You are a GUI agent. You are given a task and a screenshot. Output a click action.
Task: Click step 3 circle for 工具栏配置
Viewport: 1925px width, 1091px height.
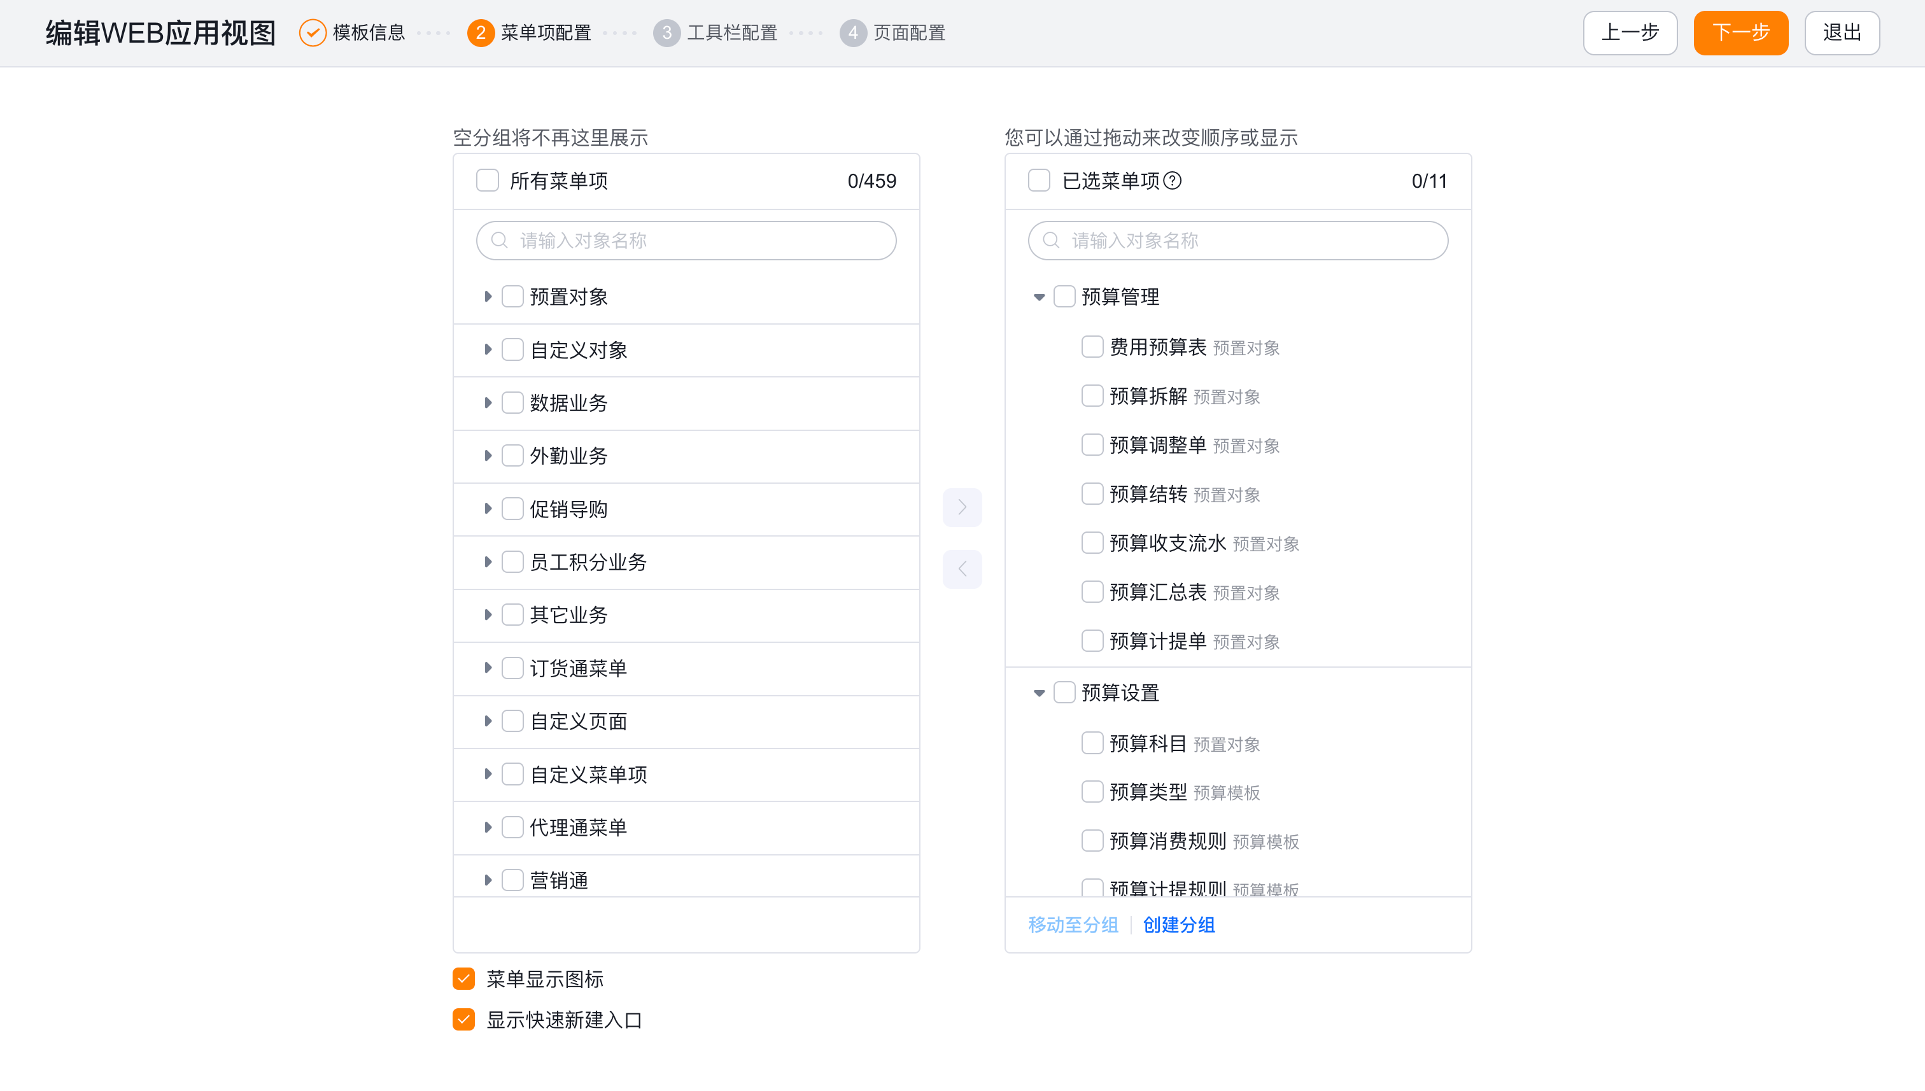(666, 33)
